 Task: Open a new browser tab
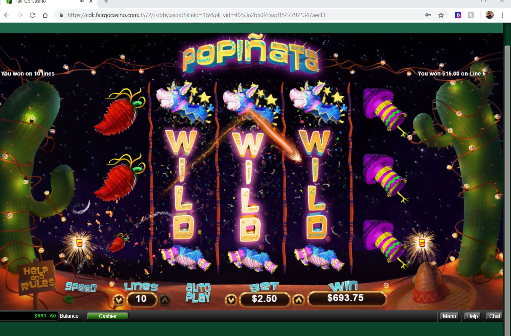[x=106, y=2]
